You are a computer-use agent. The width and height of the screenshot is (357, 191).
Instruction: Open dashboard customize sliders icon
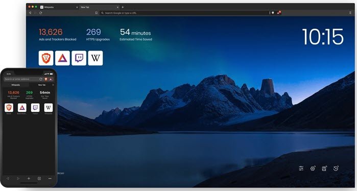[301, 168]
